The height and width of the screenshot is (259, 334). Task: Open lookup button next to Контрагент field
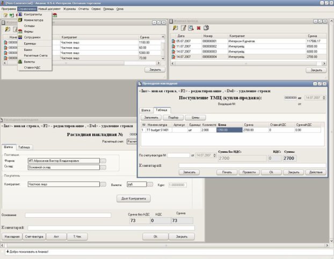[x=103, y=184]
